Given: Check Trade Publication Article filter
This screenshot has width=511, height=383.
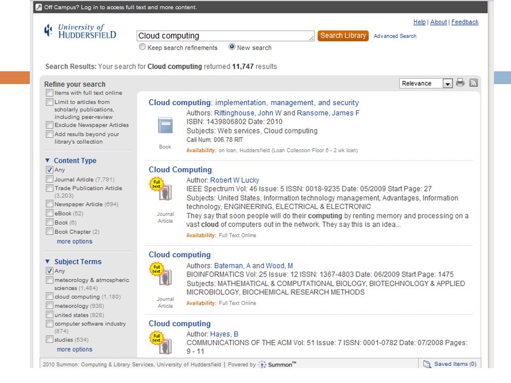Looking at the screenshot, I should tap(49, 188).
